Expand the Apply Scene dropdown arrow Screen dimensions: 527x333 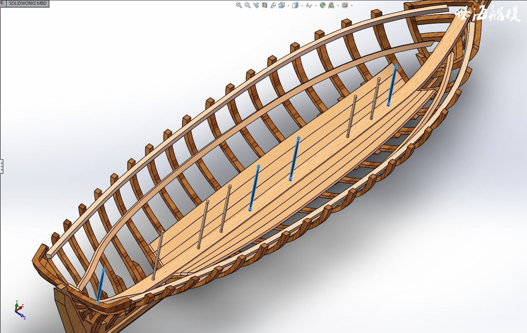coord(338,6)
